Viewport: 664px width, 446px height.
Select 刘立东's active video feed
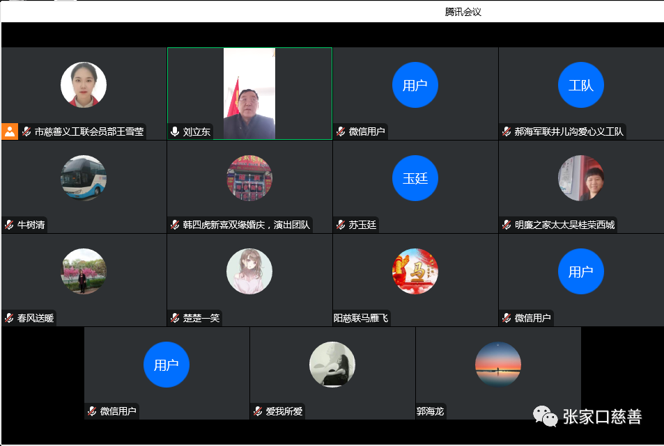pyautogui.click(x=249, y=93)
